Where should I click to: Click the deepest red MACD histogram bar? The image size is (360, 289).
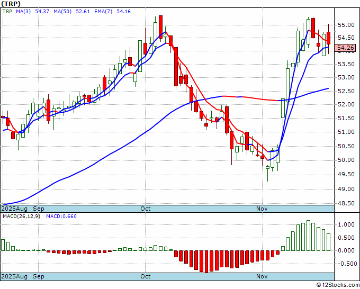tap(206, 261)
